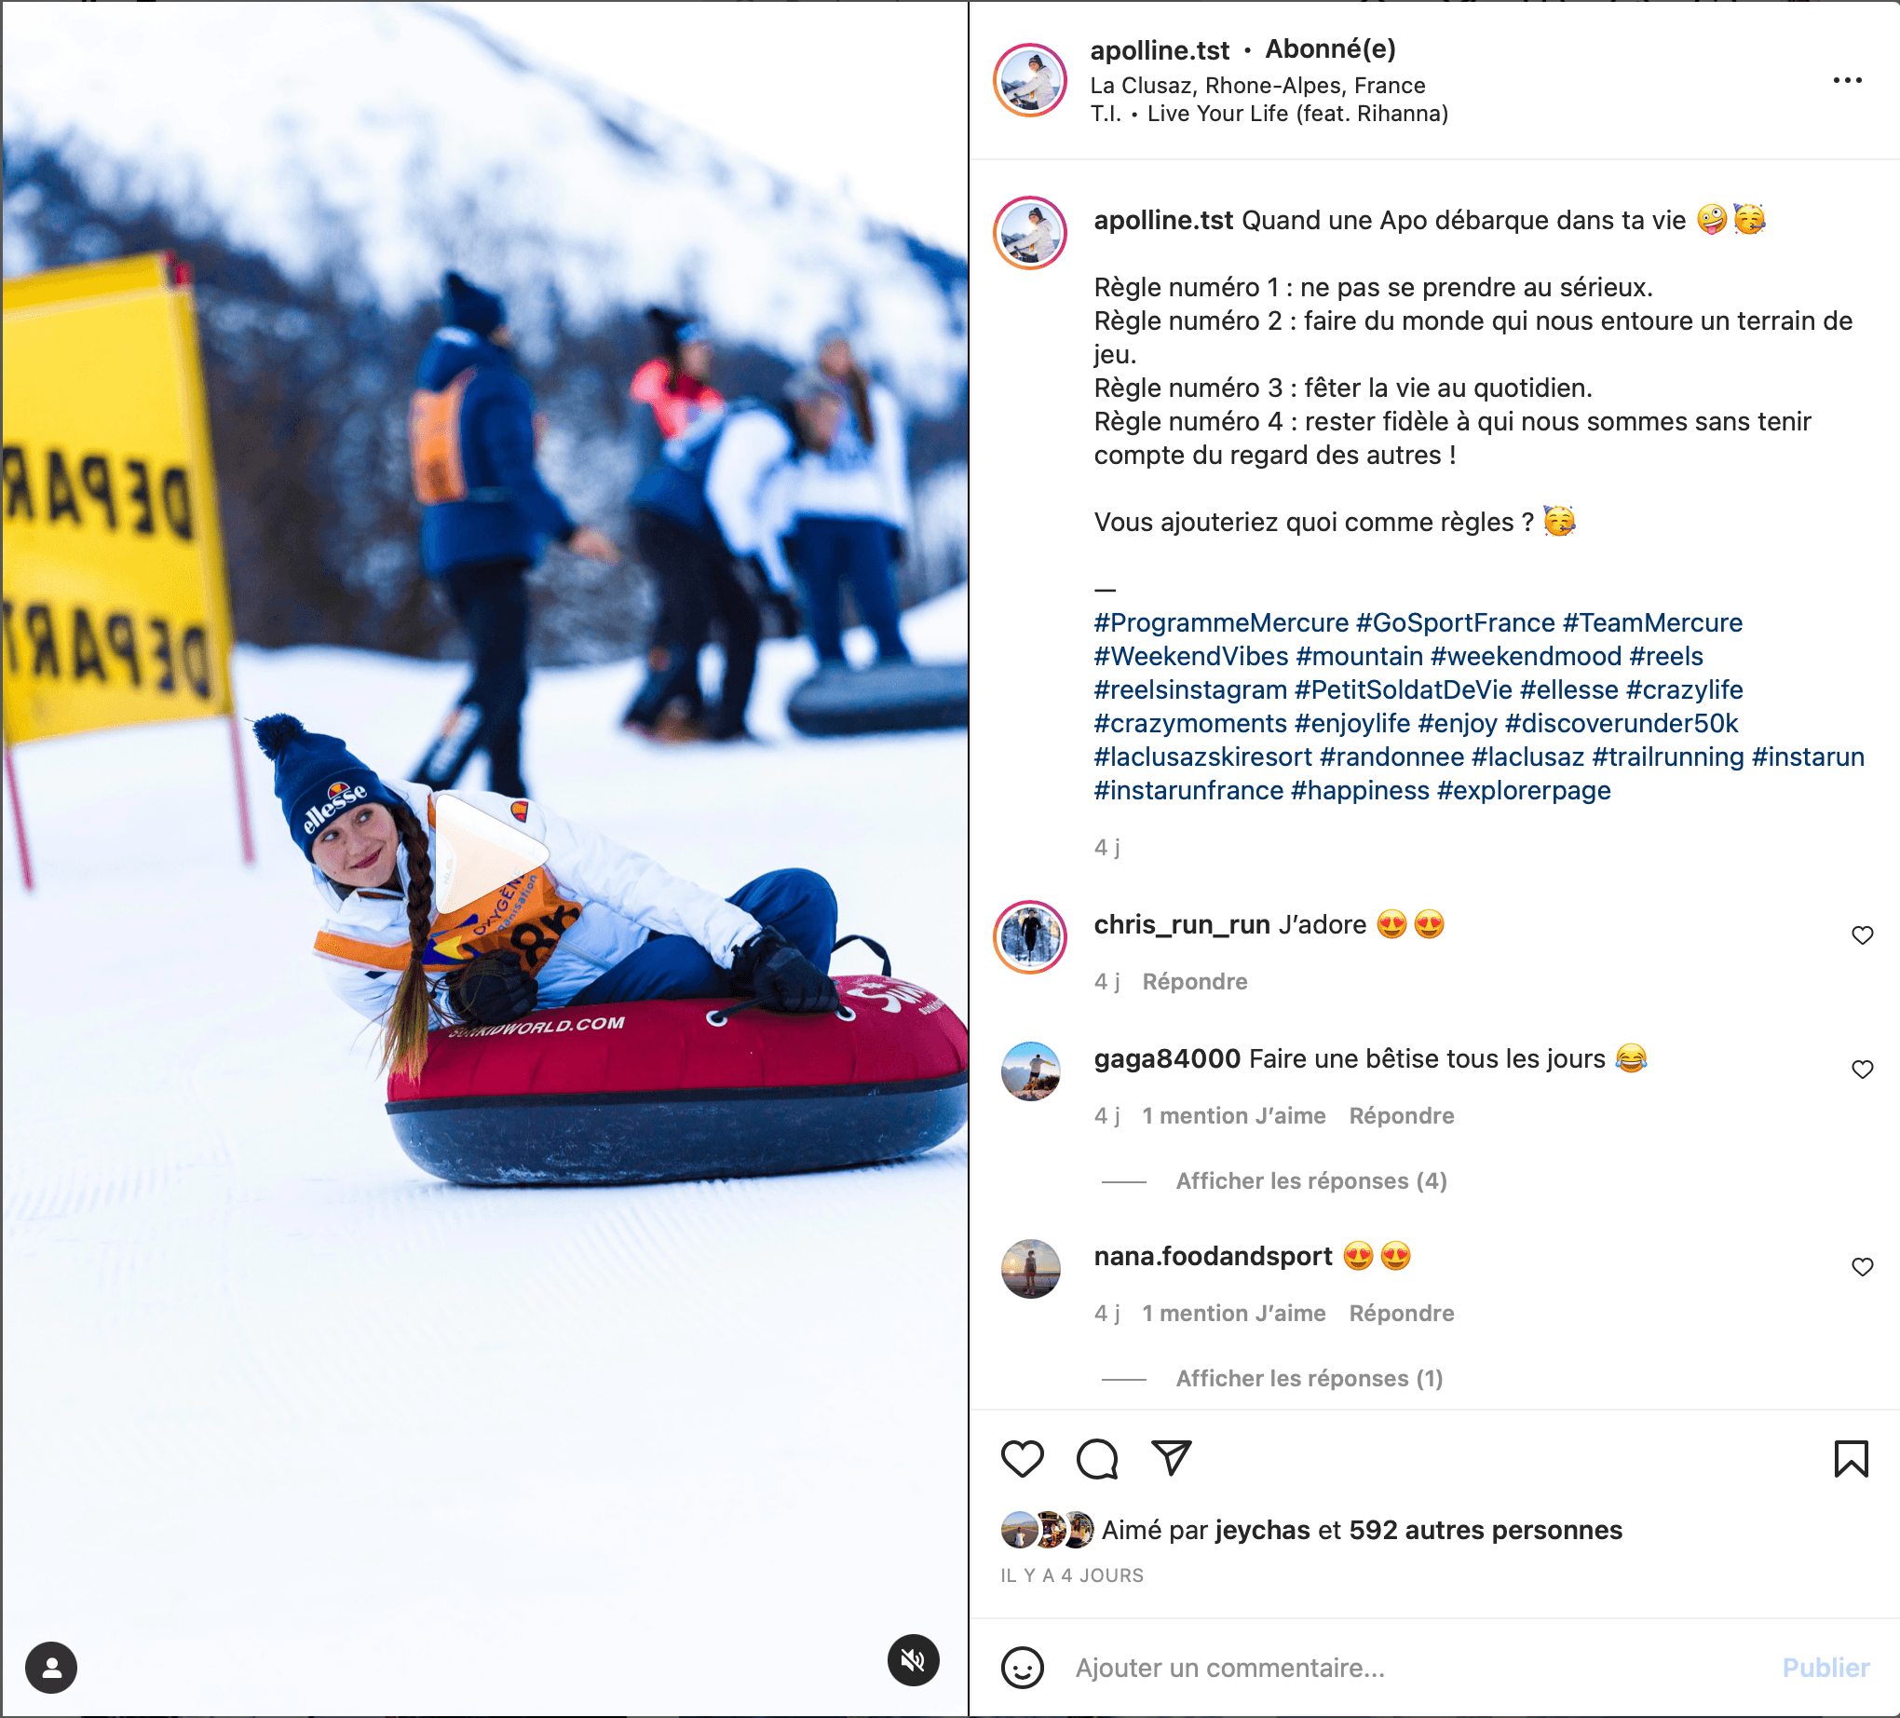Open the #ProgrammeMercure hashtag
1900x1718 pixels.
1220,622
